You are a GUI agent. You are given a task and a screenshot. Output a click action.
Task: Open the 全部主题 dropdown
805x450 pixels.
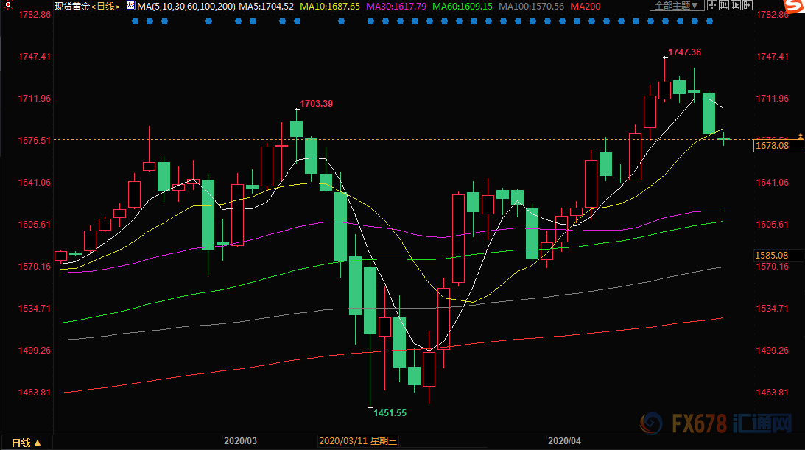click(675, 6)
